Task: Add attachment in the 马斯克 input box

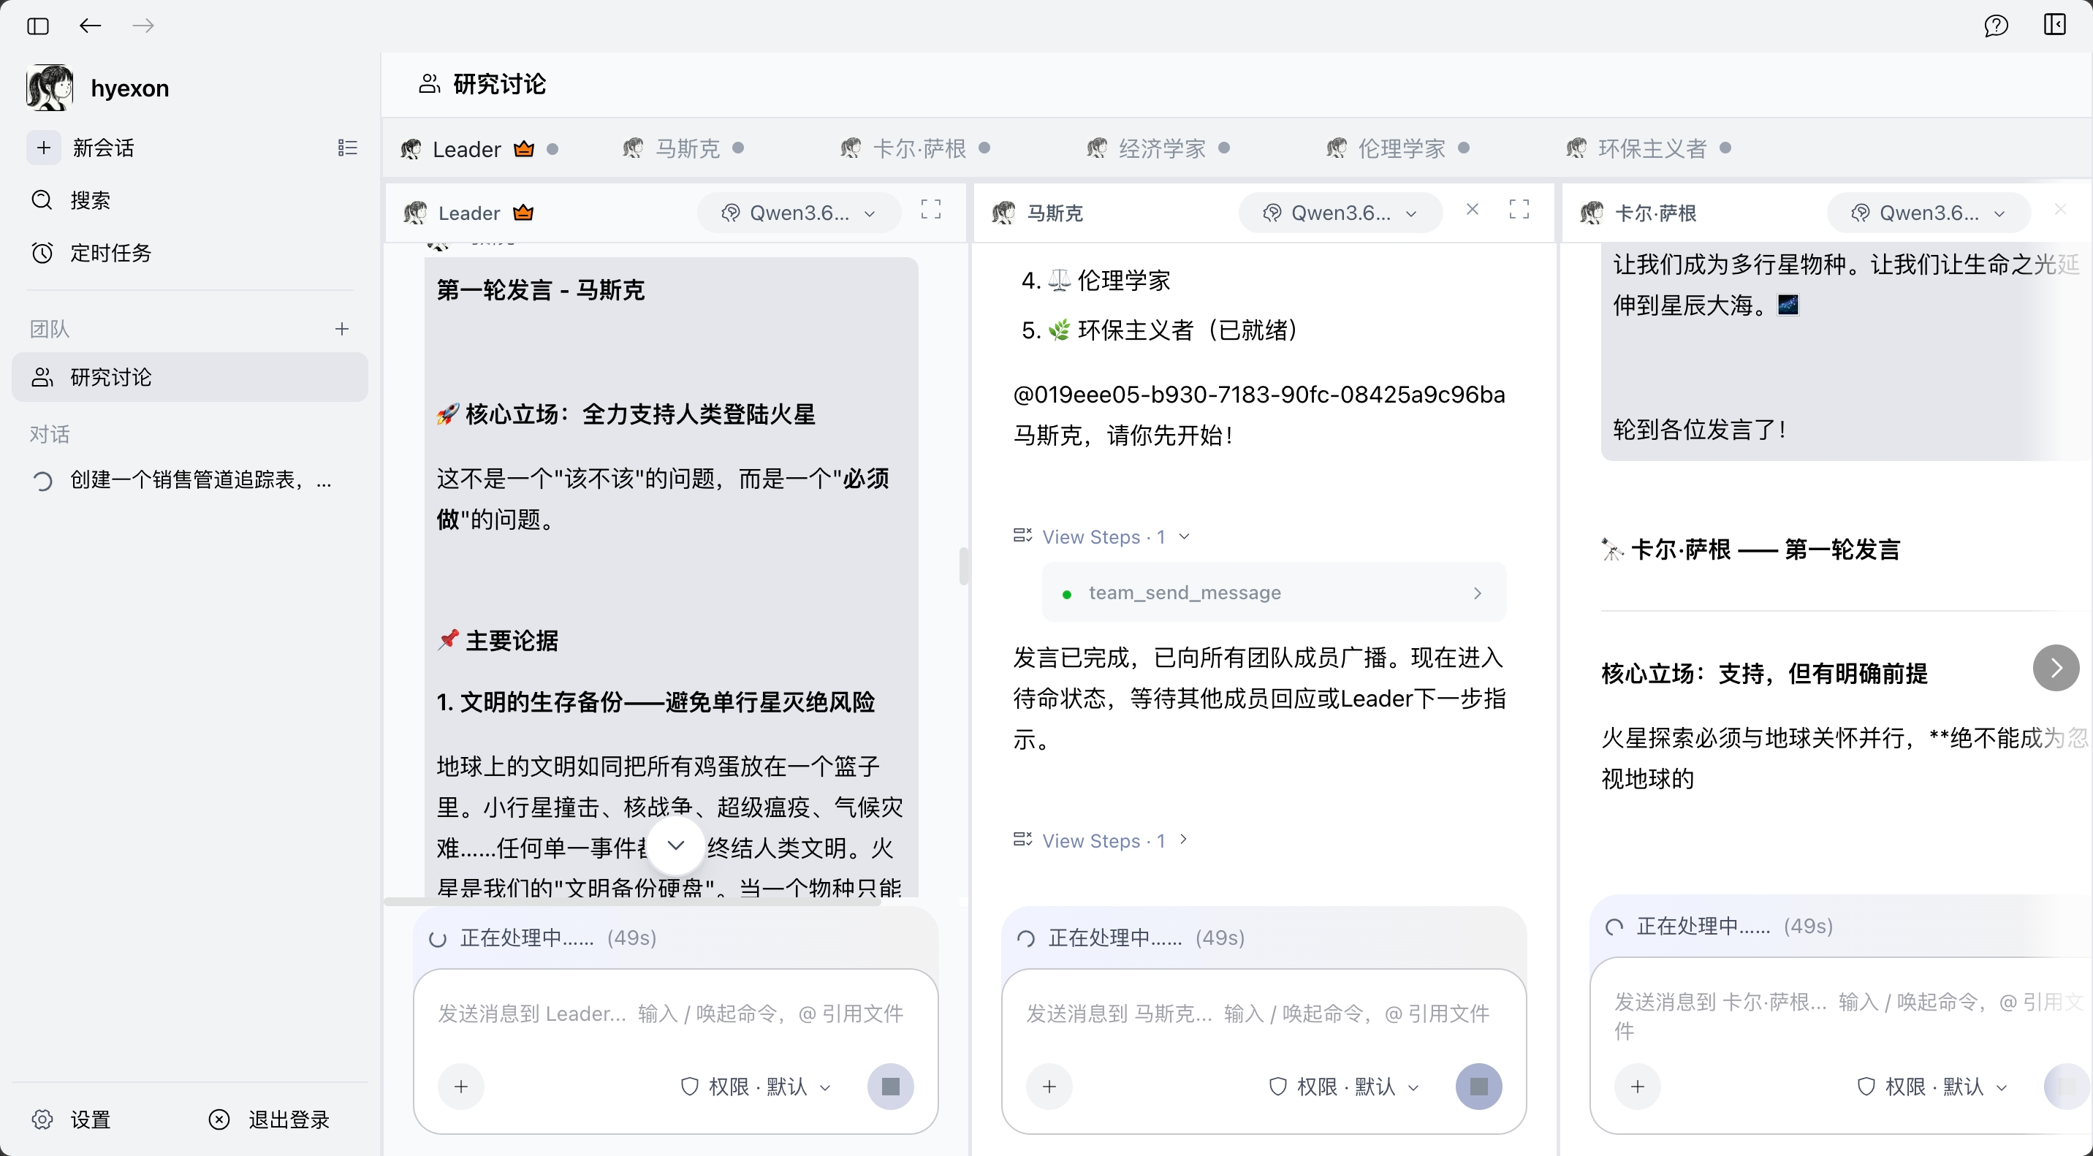Action: click(x=1049, y=1087)
